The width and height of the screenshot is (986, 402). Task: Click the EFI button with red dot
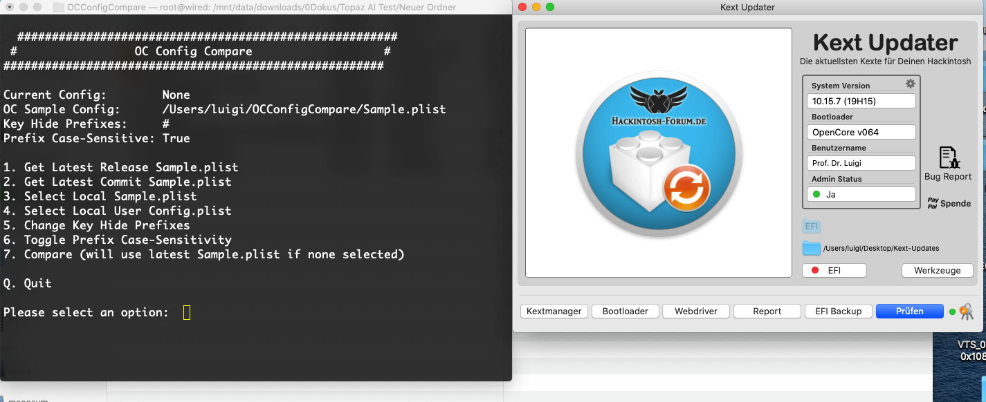click(x=834, y=271)
